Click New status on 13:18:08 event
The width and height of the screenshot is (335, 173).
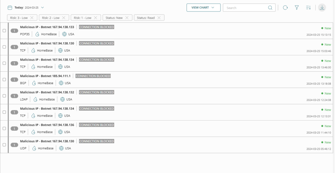326,77
